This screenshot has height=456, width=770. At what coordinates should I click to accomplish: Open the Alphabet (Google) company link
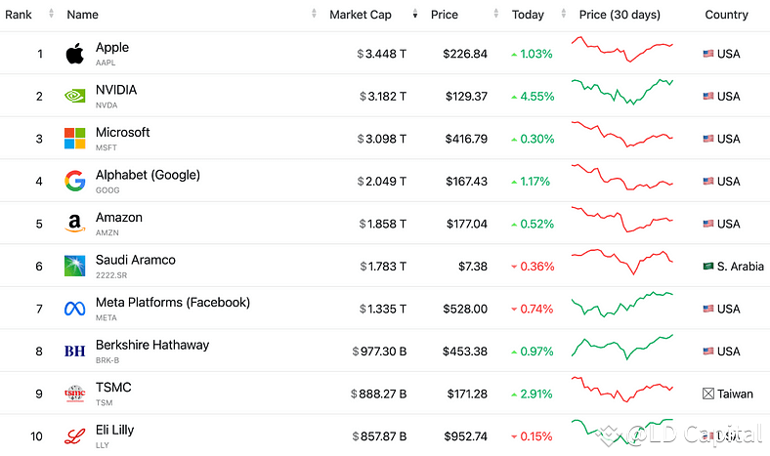pos(148,175)
